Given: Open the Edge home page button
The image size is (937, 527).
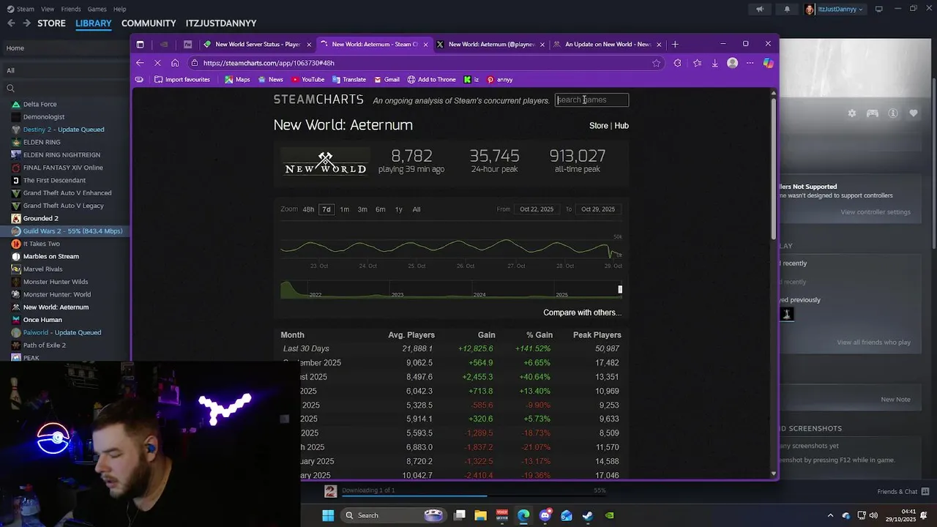Looking at the screenshot, I should point(175,63).
